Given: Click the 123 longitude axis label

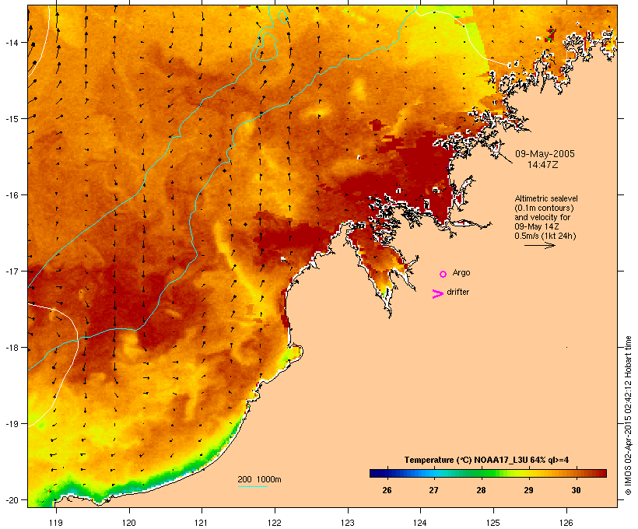Looking at the screenshot, I should (x=348, y=523).
